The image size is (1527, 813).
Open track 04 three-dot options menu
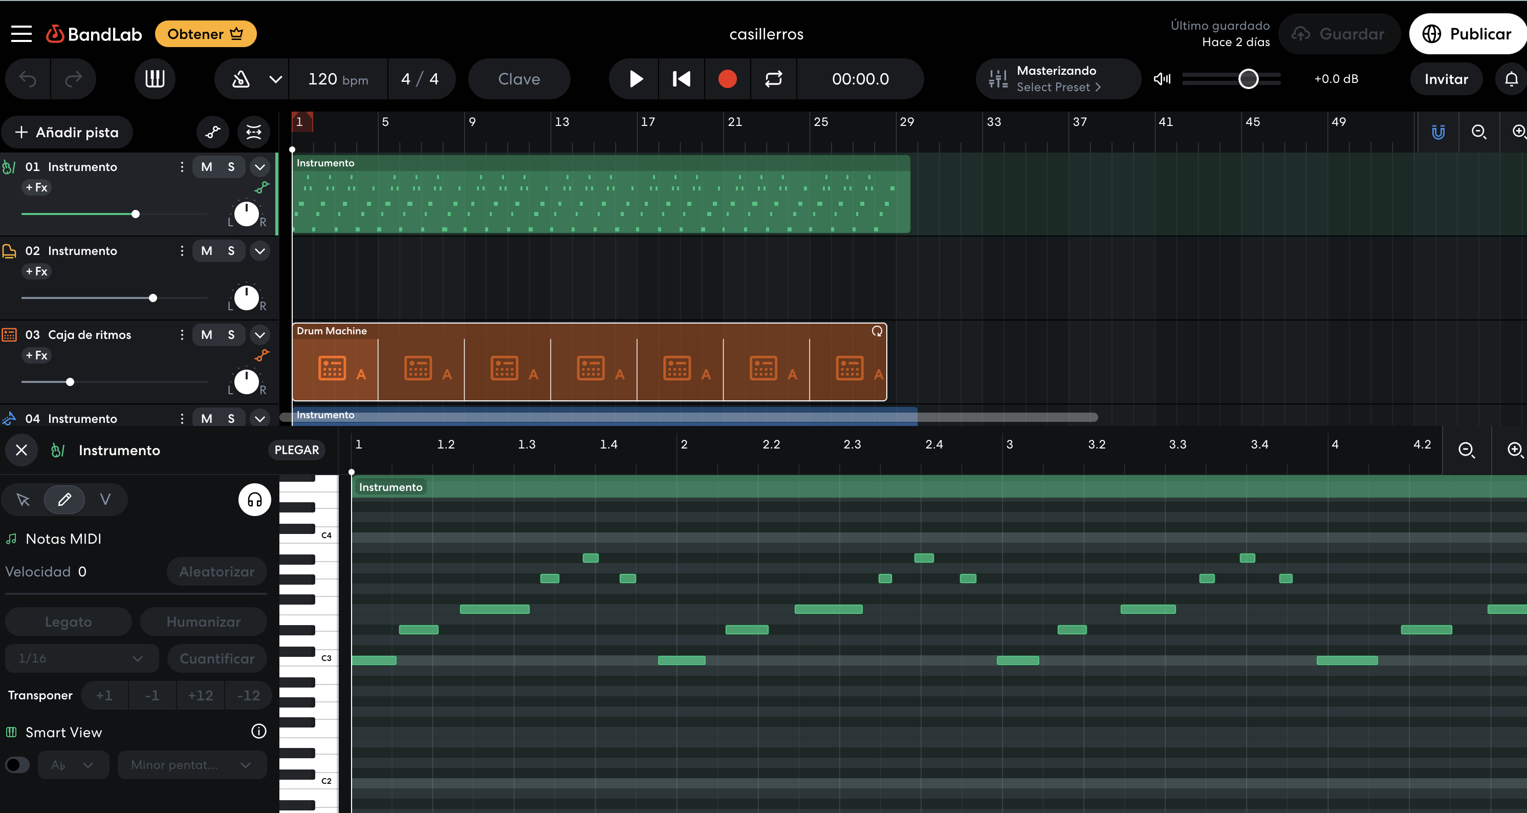point(181,419)
